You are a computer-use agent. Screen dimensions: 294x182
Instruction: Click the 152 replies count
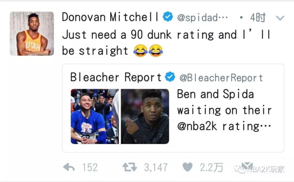[90, 167]
